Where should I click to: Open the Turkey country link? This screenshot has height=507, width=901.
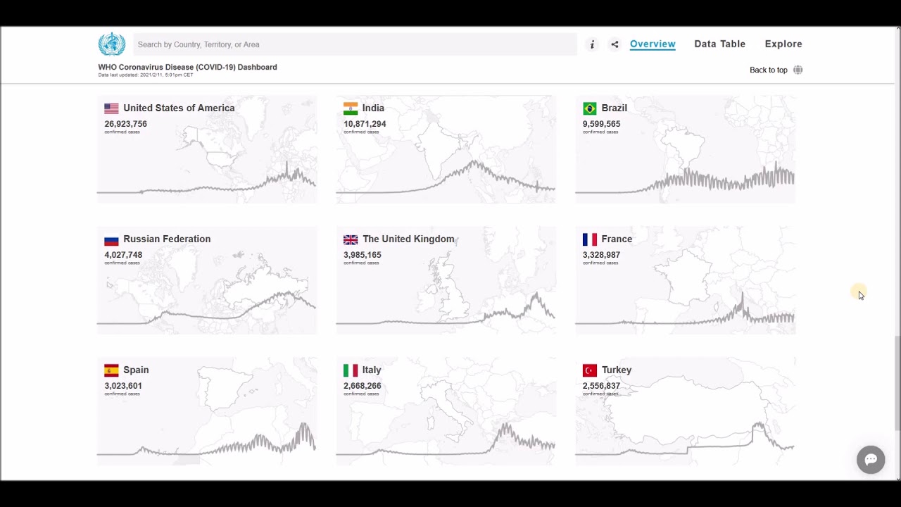tap(617, 370)
